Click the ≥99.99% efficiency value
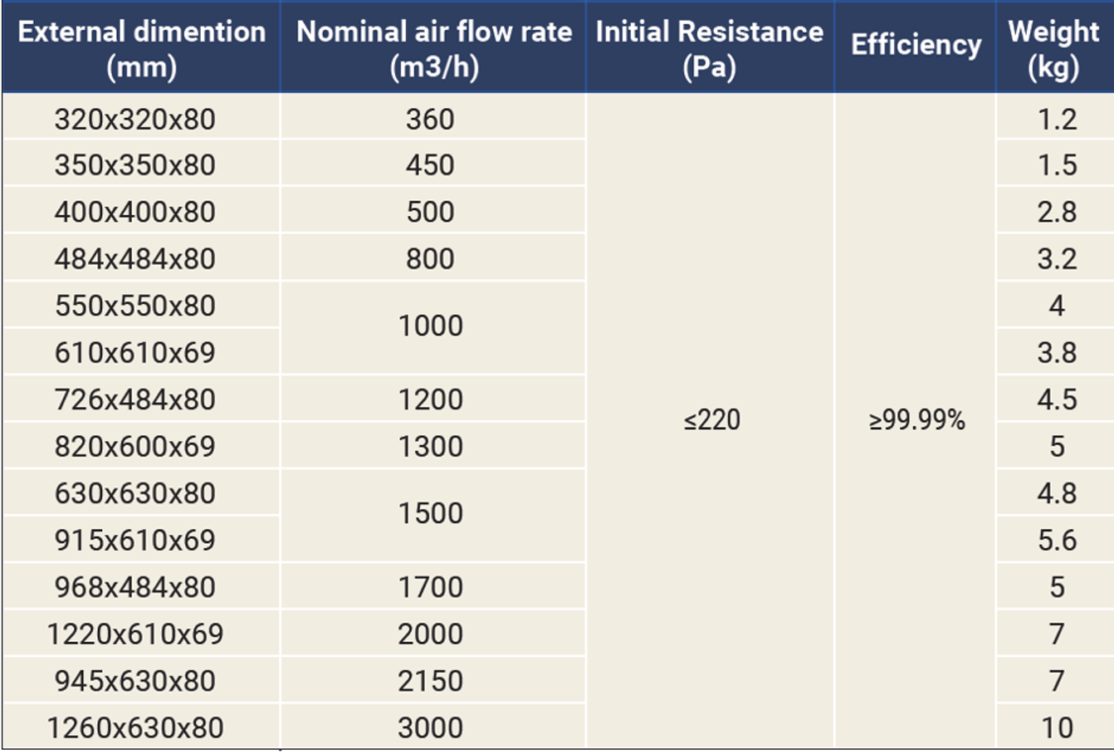 point(916,420)
